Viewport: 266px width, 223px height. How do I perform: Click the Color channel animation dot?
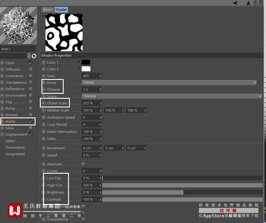click(2, 63)
